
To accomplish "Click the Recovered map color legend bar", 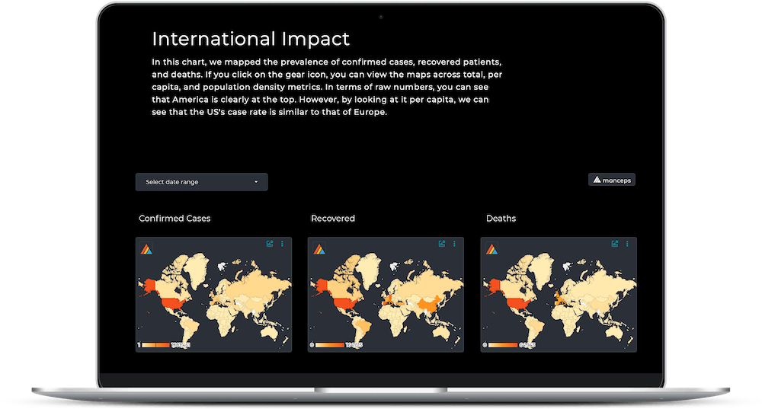I will (329, 345).
